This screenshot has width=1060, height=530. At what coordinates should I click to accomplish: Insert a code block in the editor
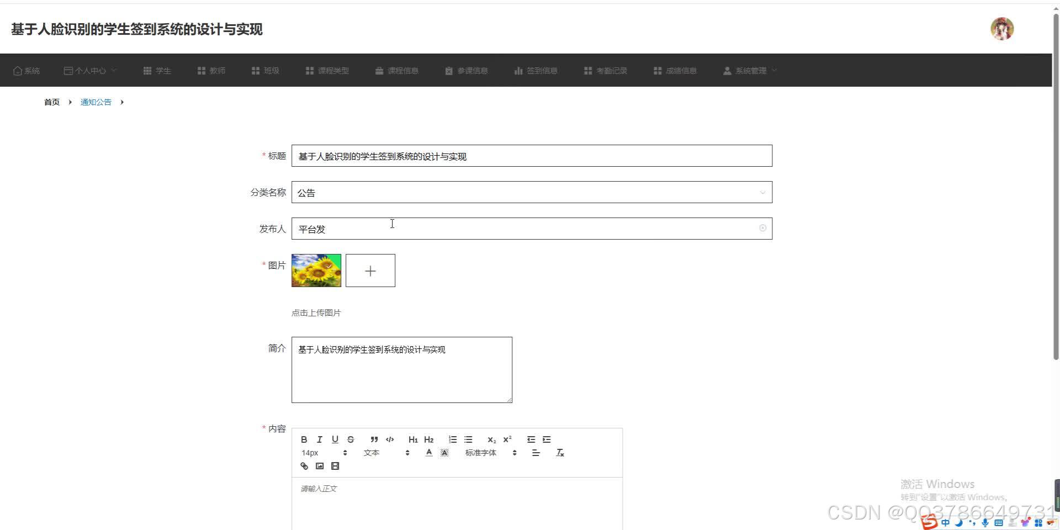[x=390, y=439]
